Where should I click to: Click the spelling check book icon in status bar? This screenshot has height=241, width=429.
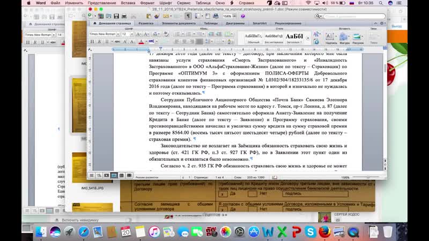click(275, 177)
